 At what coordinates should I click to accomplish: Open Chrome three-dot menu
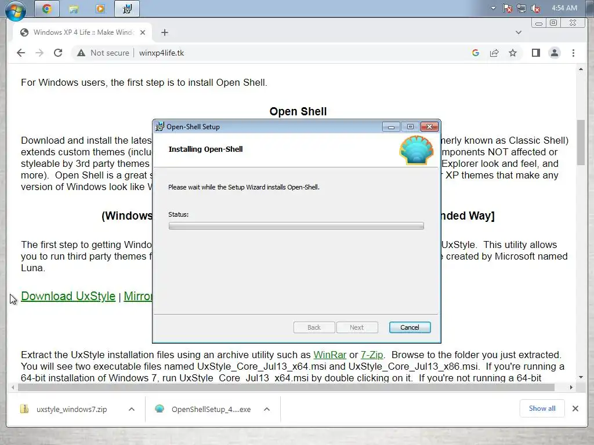(x=573, y=53)
